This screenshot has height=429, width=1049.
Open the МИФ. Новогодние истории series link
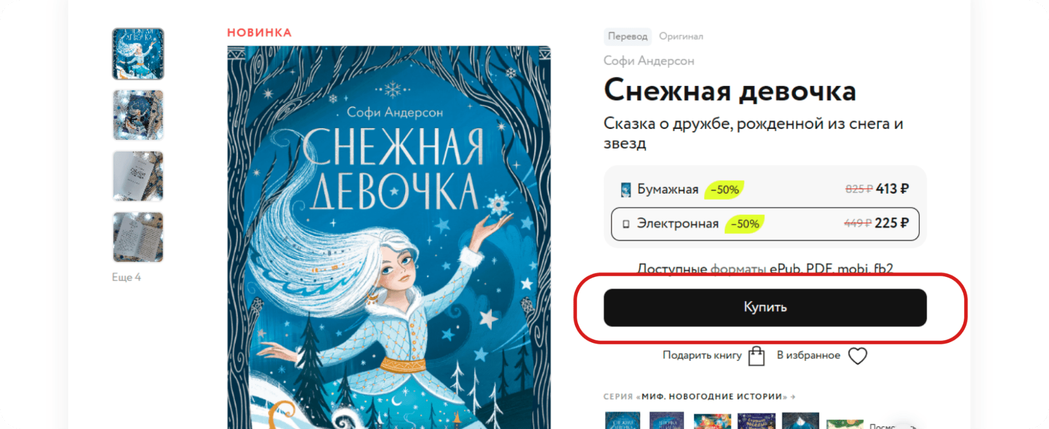click(x=714, y=396)
